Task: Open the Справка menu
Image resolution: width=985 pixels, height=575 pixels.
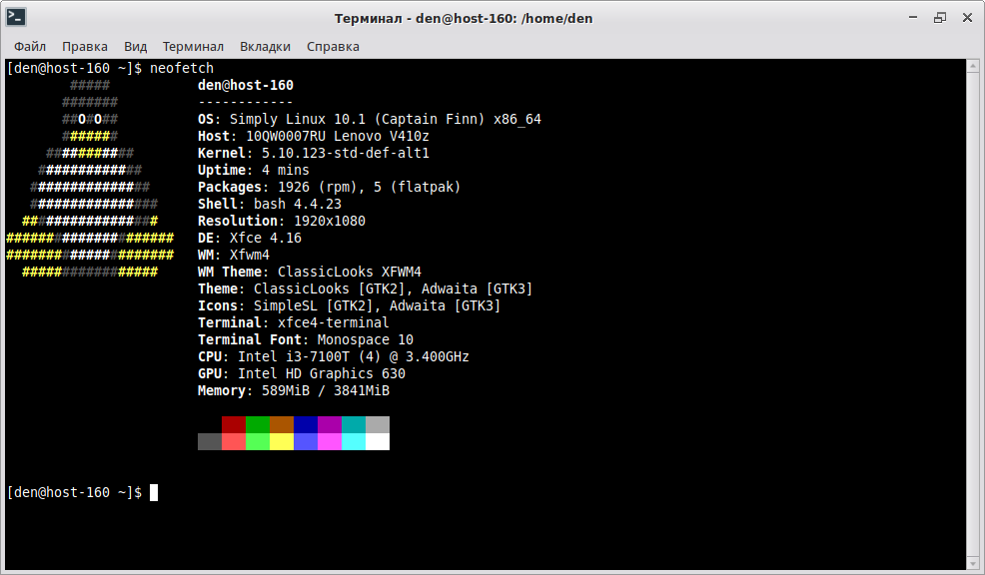Action: [x=333, y=47]
